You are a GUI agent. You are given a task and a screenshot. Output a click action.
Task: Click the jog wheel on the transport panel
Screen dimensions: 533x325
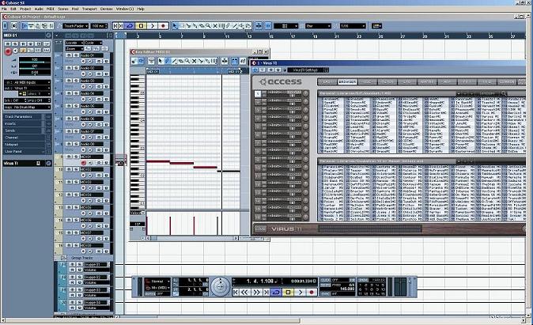pos(221,287)
